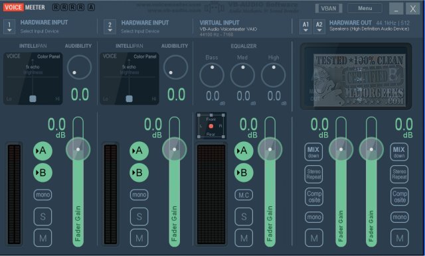Image resolution: width=425 pixels, height=256 pixels.
Task: Click right output bus Fader Gain knob
Action: click(x=371, y=149)
